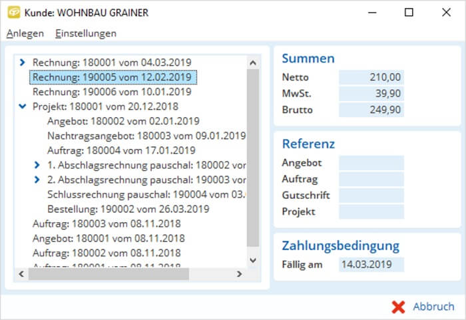Click the Fällig am date field
This screenshot has height=320, width=466.
point(371,264)
